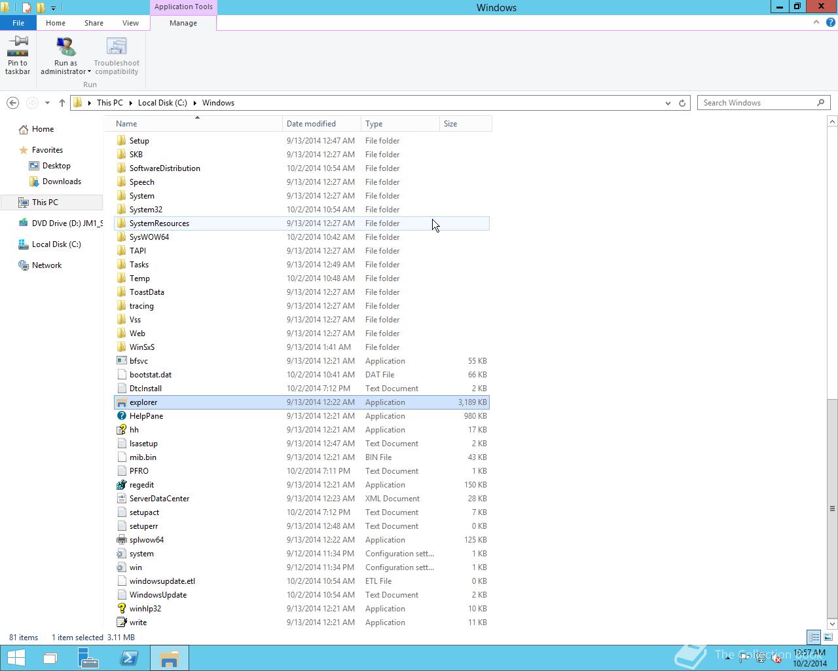Open Windows Start button
Screen dimensions: 838x671
(x=16, y=658)
